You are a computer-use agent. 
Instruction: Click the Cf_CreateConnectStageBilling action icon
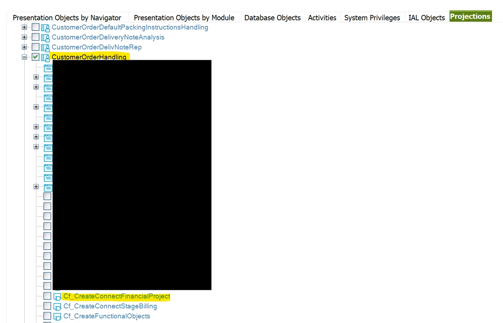57,307
